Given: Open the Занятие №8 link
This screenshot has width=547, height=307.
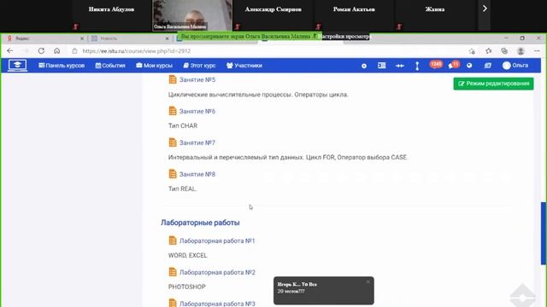Looking at the screenshot, I should point(197,174).
